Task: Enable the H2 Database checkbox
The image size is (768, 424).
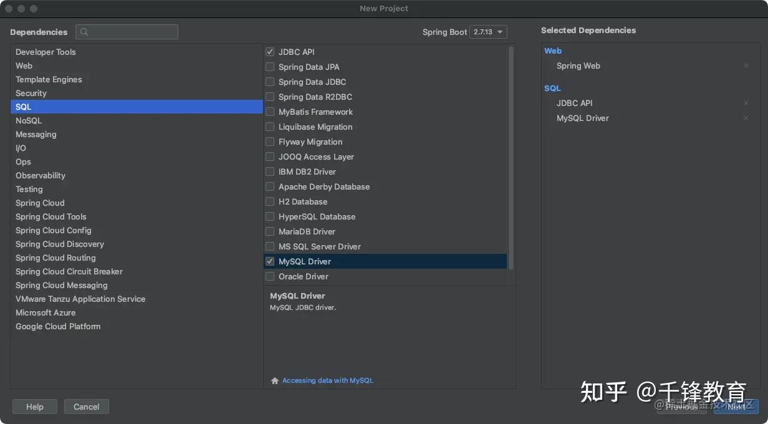Action: click(270, 202)
